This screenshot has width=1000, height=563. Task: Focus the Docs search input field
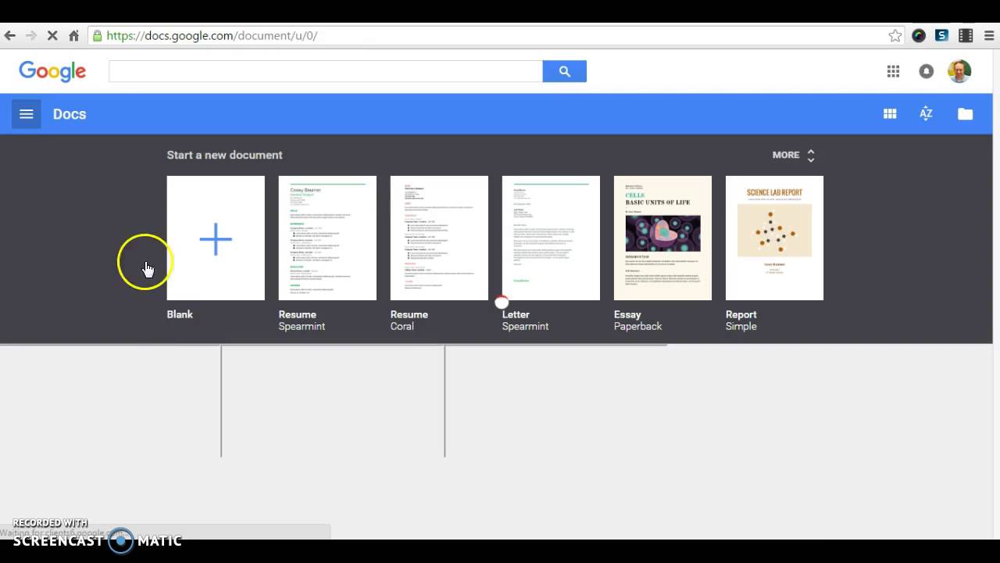pyautogui.click(x=326, y=71)
